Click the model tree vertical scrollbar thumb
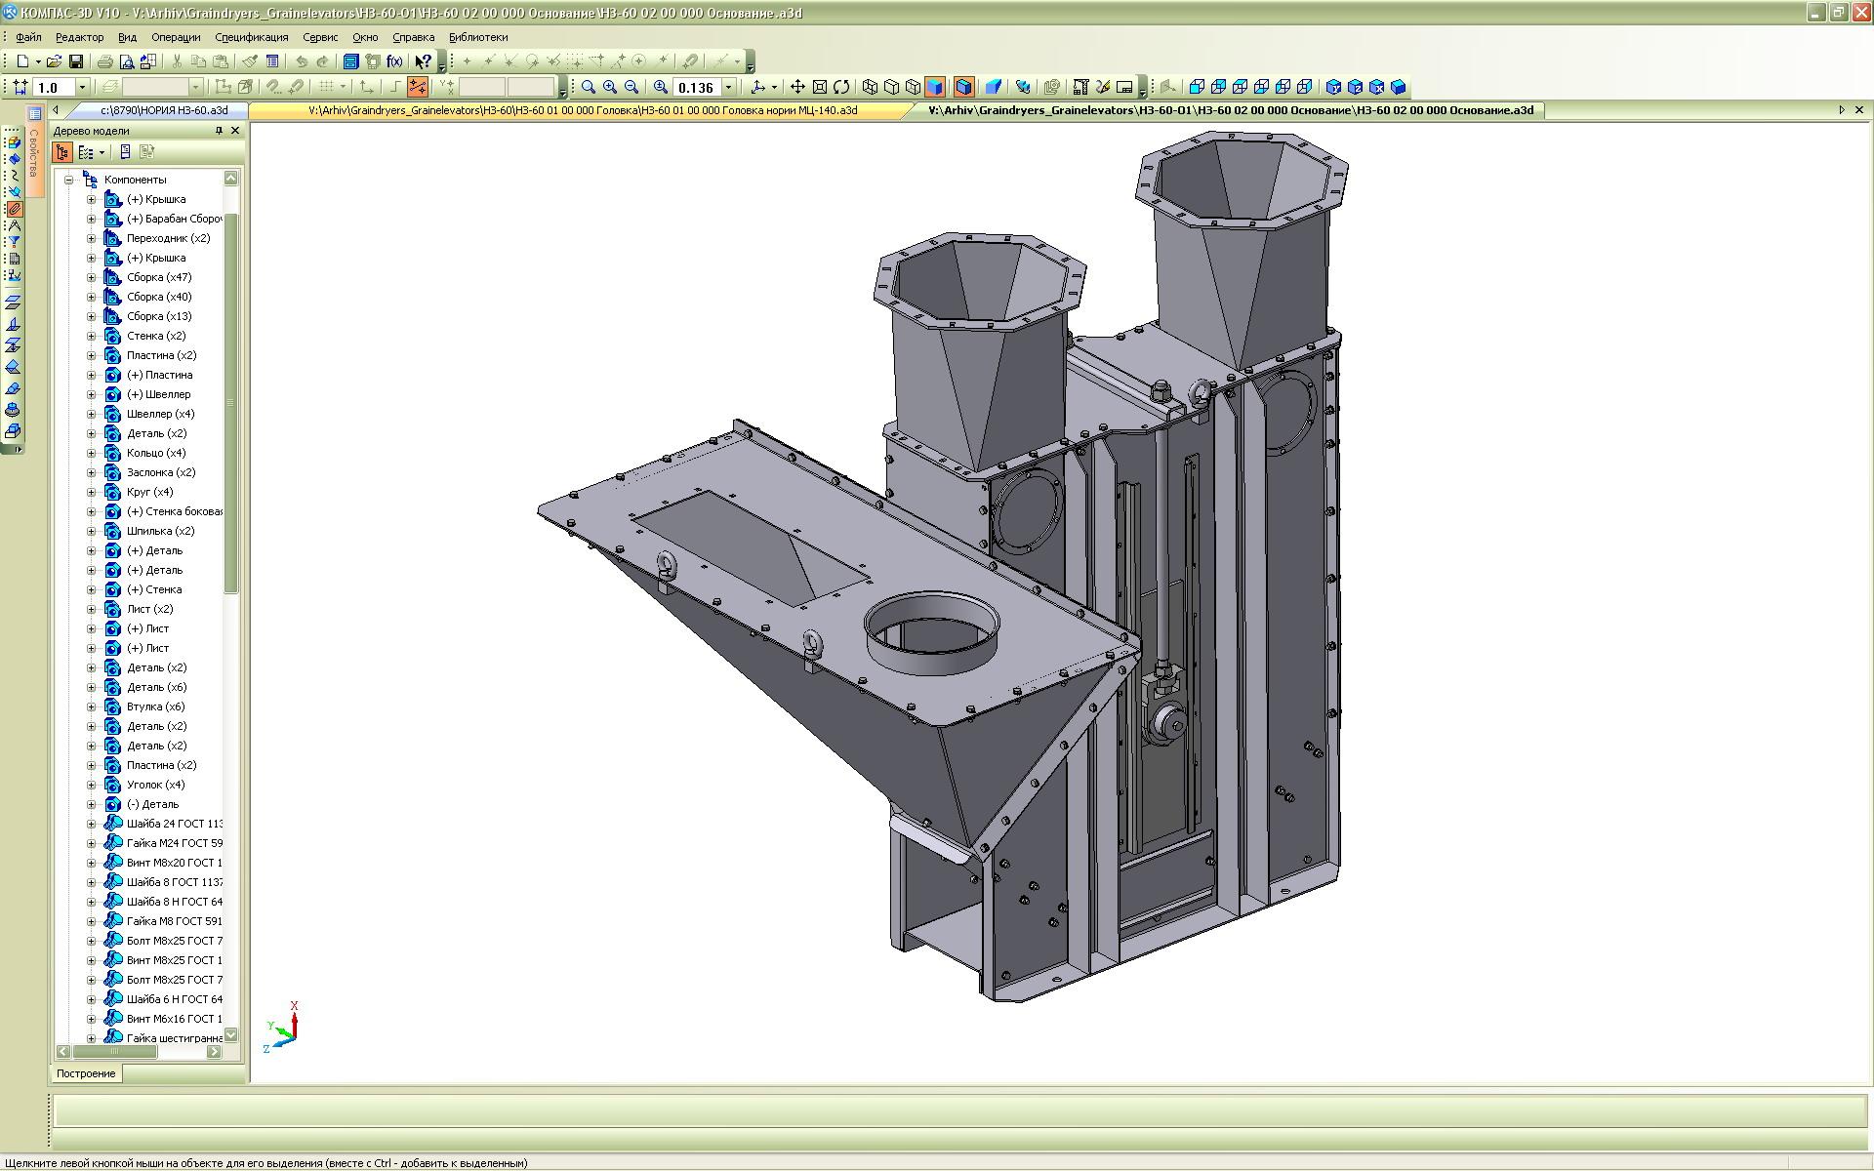1874x1171 pixels. tap(231, 400)
